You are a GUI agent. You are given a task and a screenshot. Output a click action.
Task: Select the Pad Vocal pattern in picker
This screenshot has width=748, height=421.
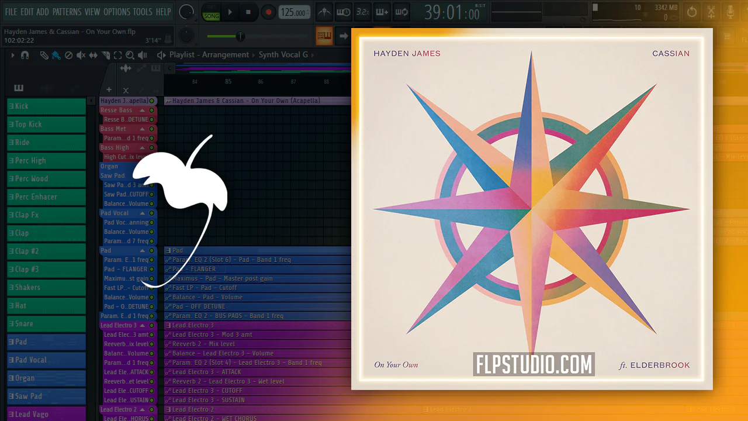(x=46, y=360)
